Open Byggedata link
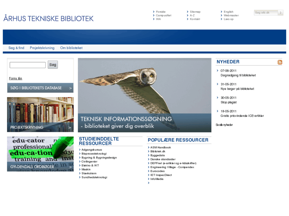 tap(157, 155)
